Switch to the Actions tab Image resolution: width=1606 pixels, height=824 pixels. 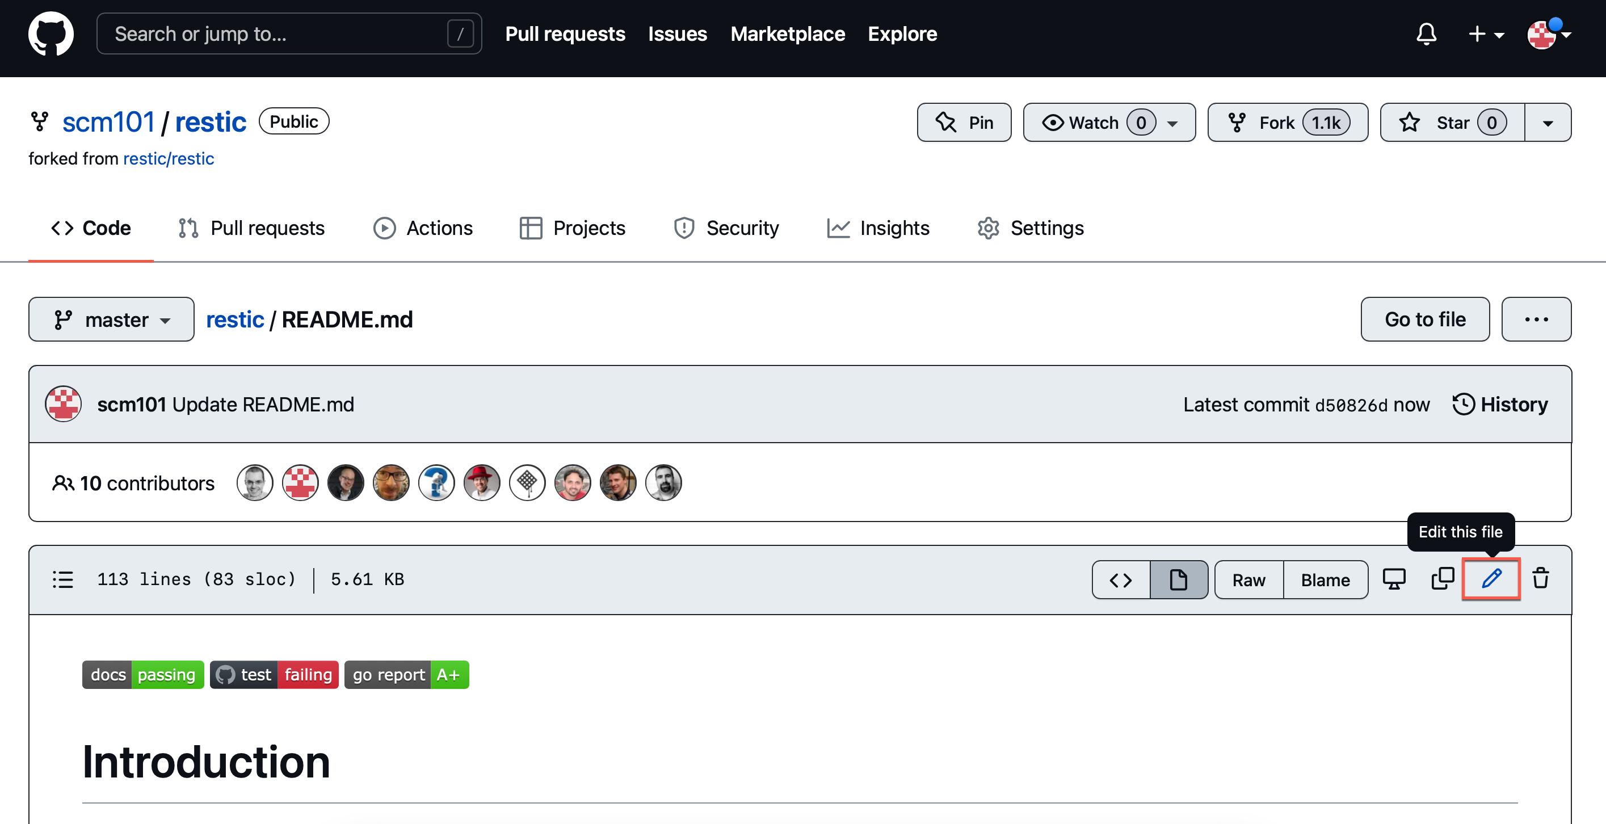(423, 228)
